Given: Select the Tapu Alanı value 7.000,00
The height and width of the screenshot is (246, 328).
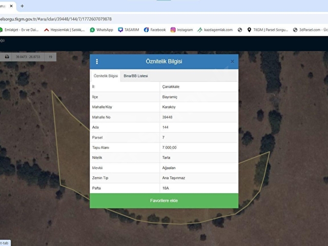Looking at the screenshot, I should [169, 148].
